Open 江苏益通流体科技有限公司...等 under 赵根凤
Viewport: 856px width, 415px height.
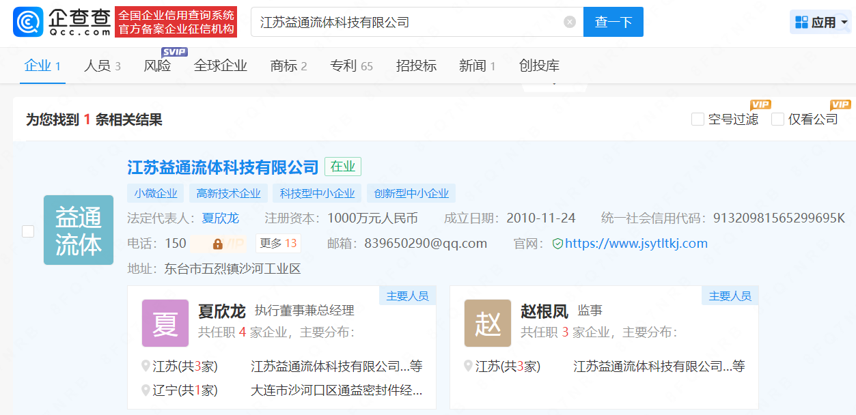pyautogui.click(x=659, y=367)
